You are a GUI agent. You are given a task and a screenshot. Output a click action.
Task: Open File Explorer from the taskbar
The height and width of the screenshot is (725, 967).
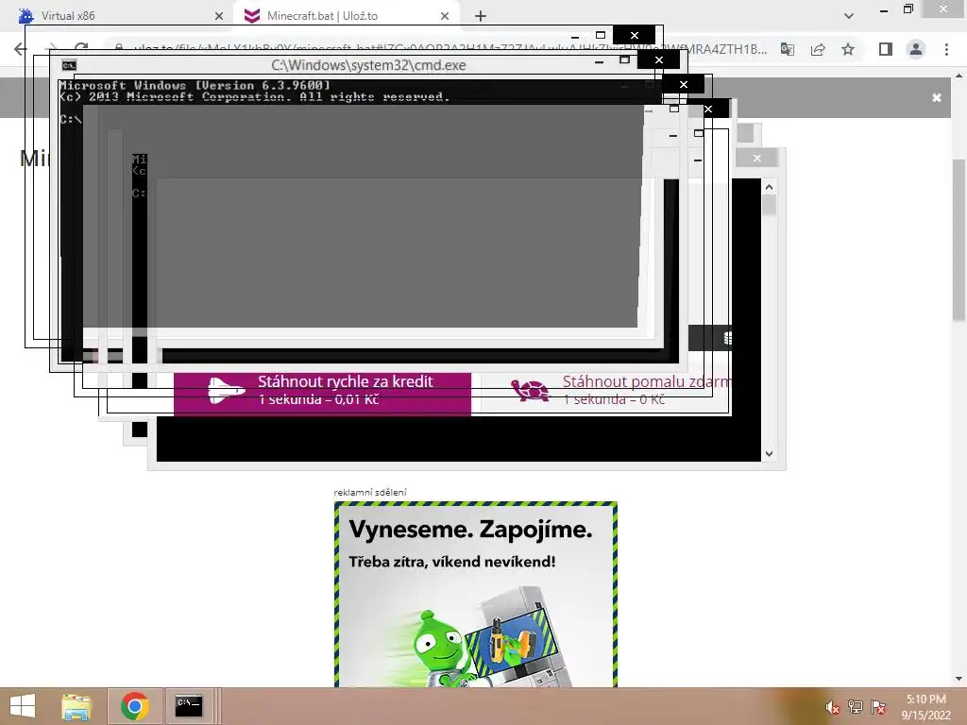(x=76, y=706)
